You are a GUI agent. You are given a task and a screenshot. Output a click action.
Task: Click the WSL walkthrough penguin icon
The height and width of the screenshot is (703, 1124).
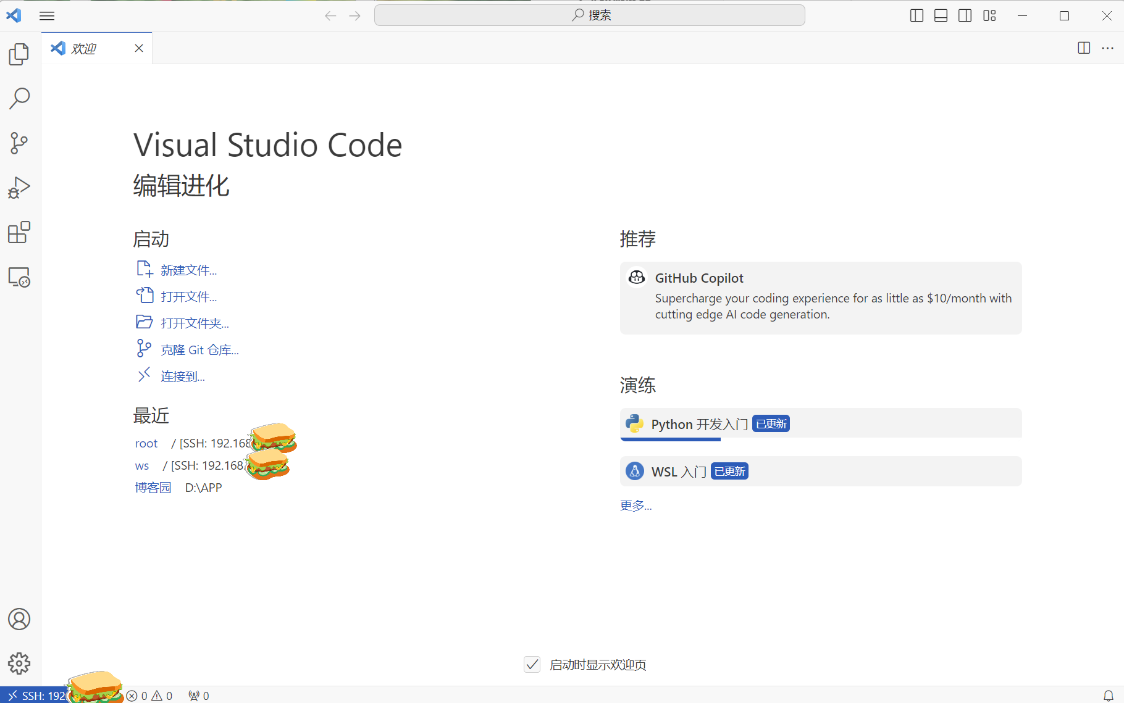click(634, 471)
